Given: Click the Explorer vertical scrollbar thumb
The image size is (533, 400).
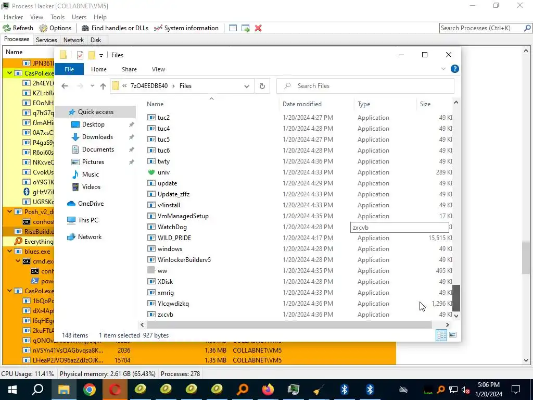Looking at the screenshot, I should pyautogui.click(x=456, y=298).
